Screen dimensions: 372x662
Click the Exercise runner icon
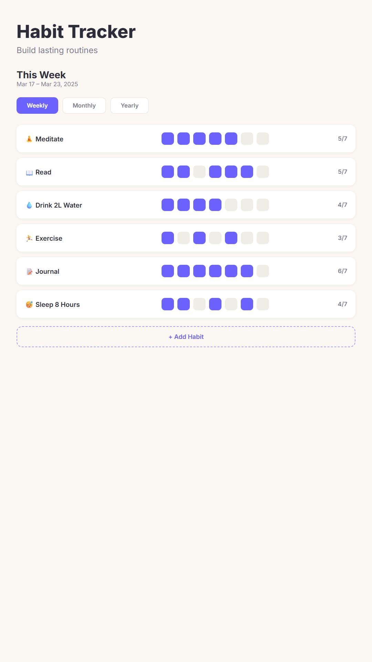29,238
